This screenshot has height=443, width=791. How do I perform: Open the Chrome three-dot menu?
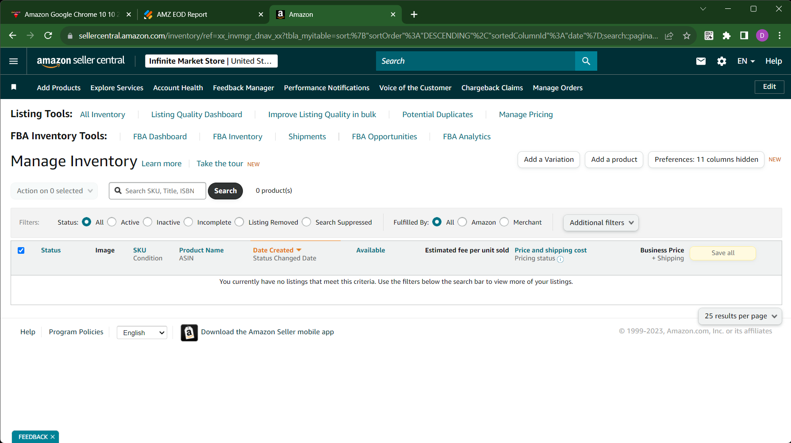coord(779,35)
